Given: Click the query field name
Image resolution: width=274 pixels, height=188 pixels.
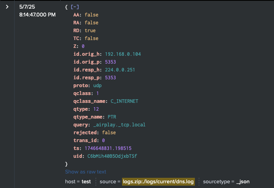Looking at the screenshot, I should (x=81, y=125).
